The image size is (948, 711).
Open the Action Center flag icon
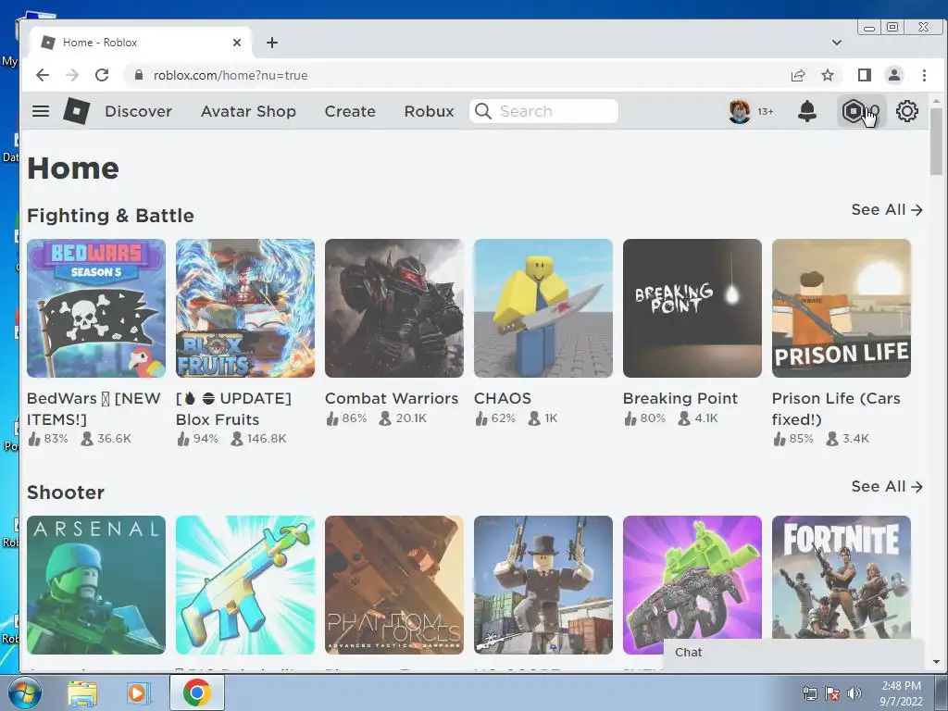coord(832,693)
